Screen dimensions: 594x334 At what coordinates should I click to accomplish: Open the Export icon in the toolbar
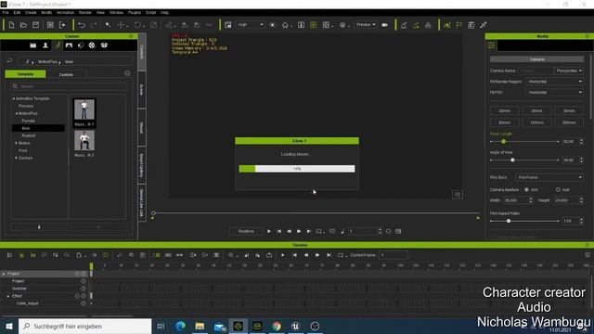click(62, 25)
